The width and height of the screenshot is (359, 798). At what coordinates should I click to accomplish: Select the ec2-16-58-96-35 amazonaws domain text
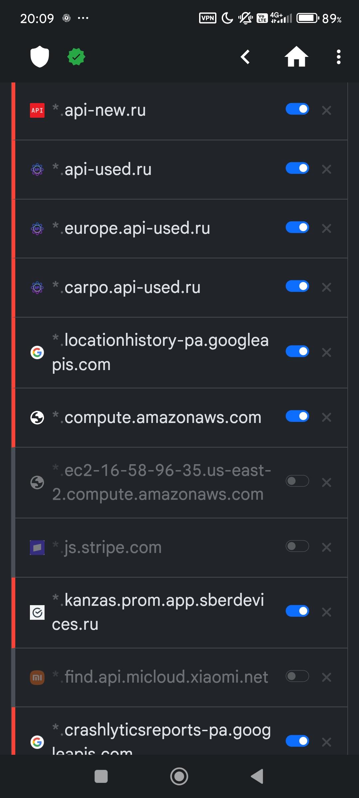click(162, 482)
